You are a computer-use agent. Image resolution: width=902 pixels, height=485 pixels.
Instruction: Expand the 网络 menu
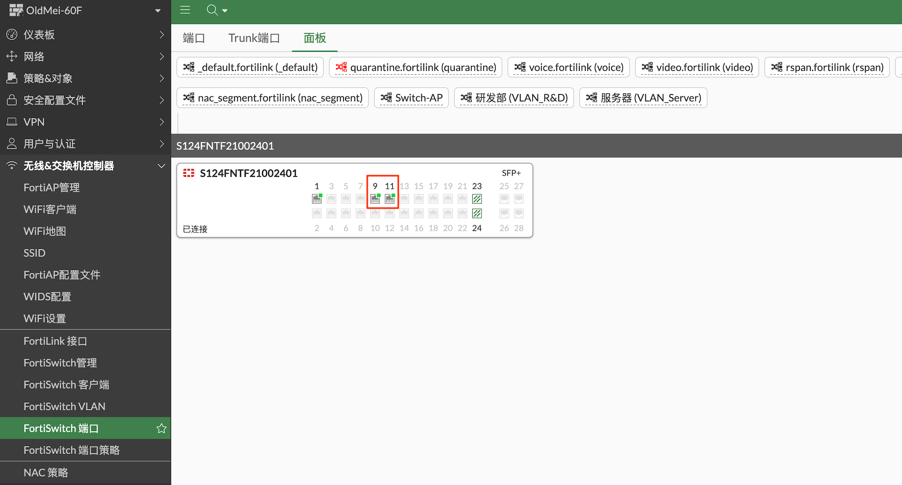pos(86,56)
